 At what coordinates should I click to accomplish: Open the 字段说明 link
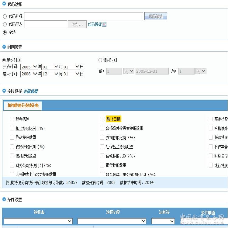coord(30,91)
